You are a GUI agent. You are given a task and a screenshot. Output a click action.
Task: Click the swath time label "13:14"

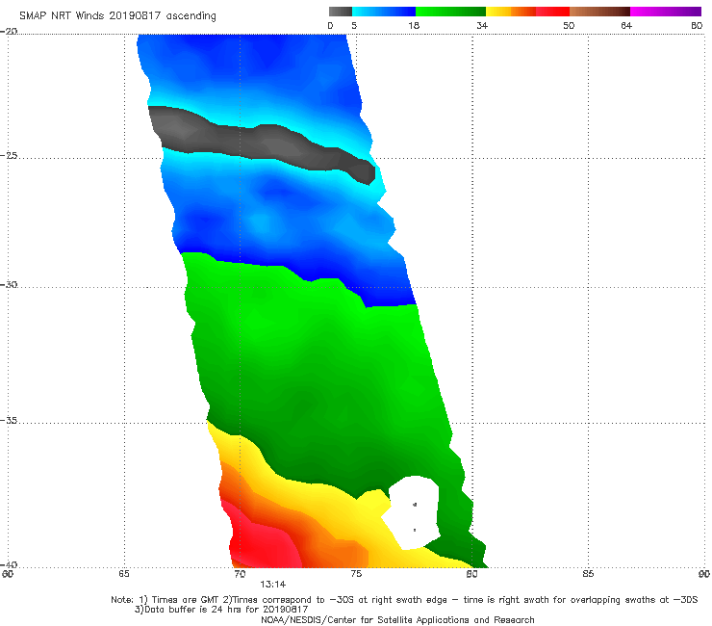(273, 585)
